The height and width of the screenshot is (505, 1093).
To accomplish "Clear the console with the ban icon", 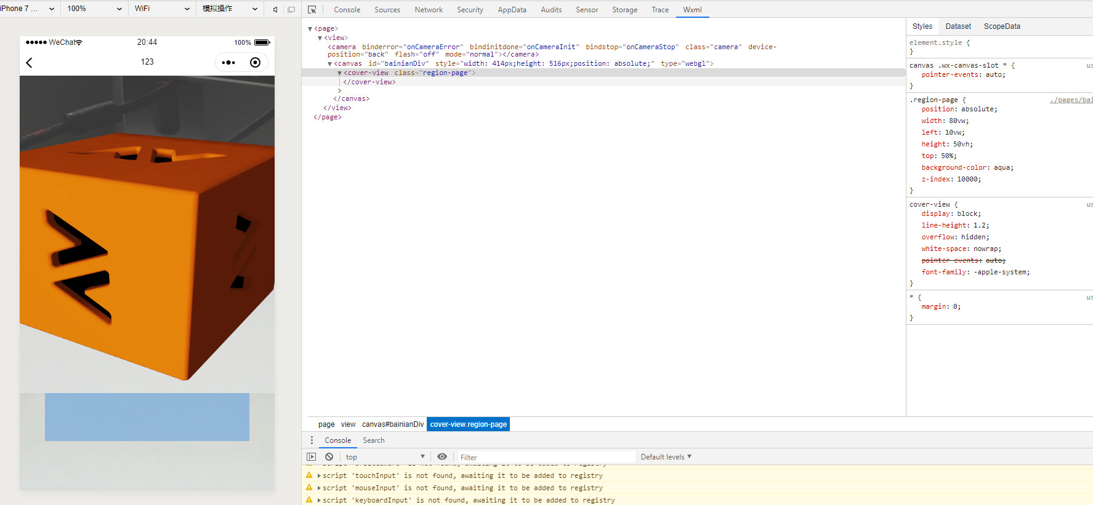I will coord(329,457).
